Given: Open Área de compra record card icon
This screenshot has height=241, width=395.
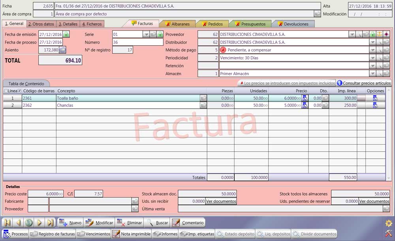Looking at the screenshot, I should (318, 14).
